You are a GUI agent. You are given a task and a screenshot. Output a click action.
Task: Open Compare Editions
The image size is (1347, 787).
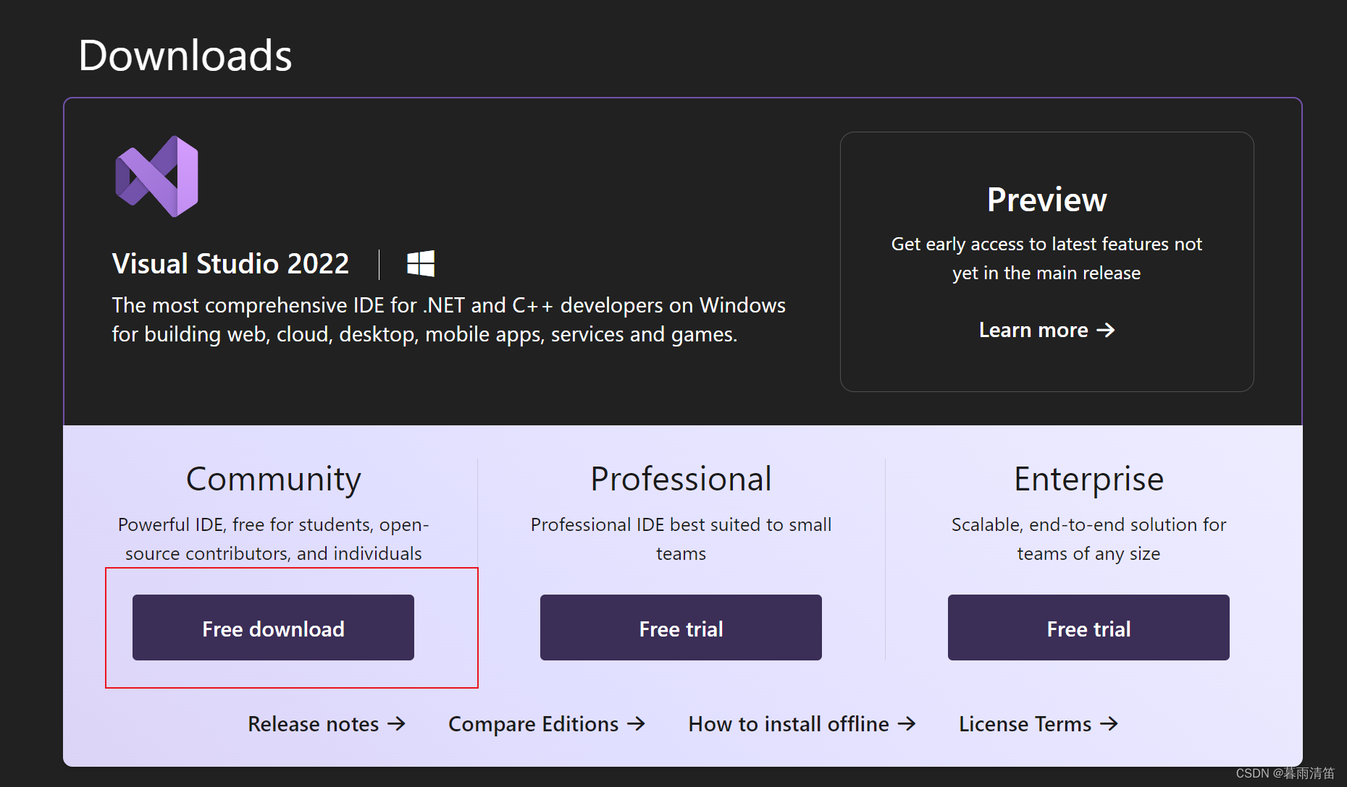534,723
